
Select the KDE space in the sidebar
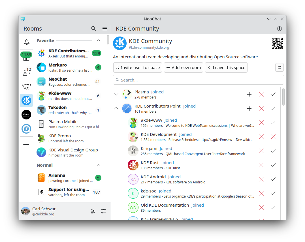26,100
